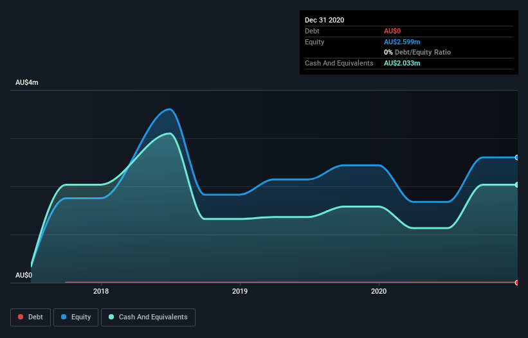Toggle the Equity legend button
The height and width of the screenshot is (338, 528).
point(76,317)
